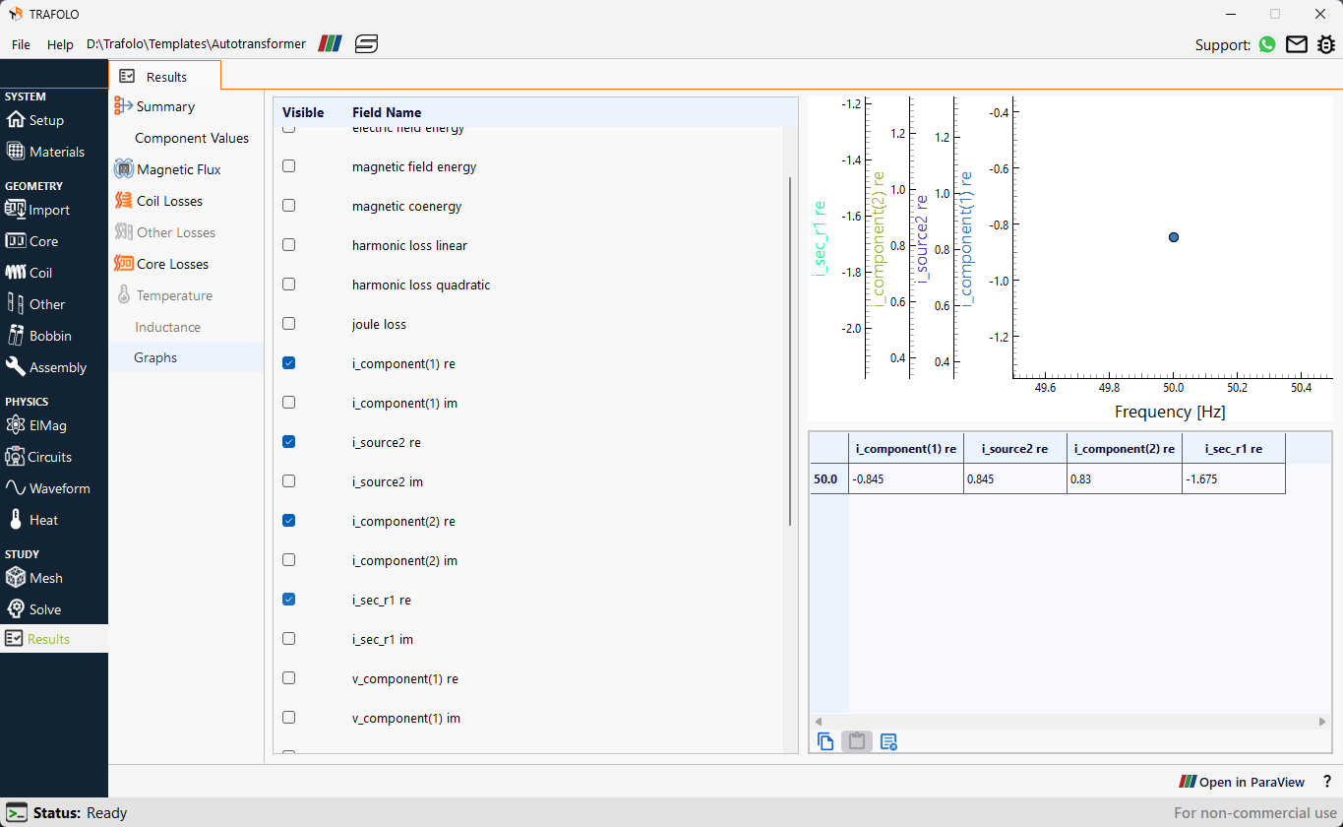Open WhatsApp support icon
This screenshot has height=827, width=1343.
point(1267,44)
